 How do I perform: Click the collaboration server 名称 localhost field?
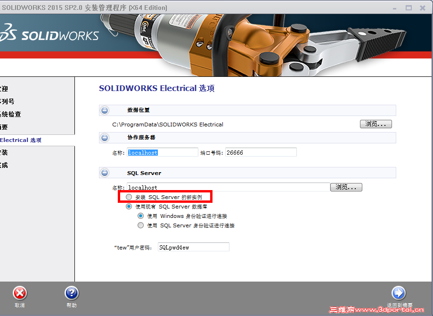[x=163, y=152]
